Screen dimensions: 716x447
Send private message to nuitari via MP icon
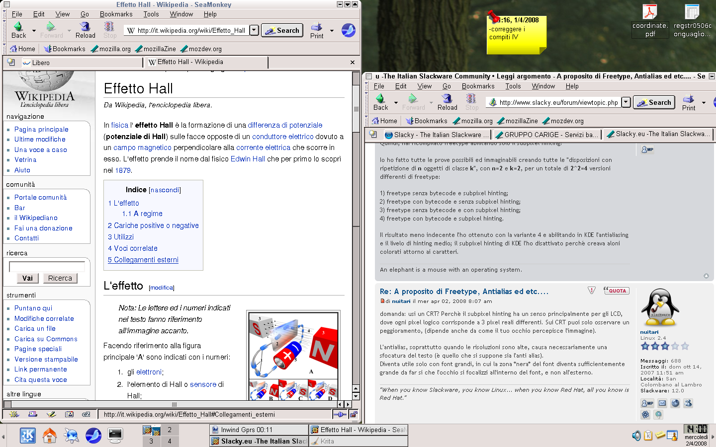647,403
